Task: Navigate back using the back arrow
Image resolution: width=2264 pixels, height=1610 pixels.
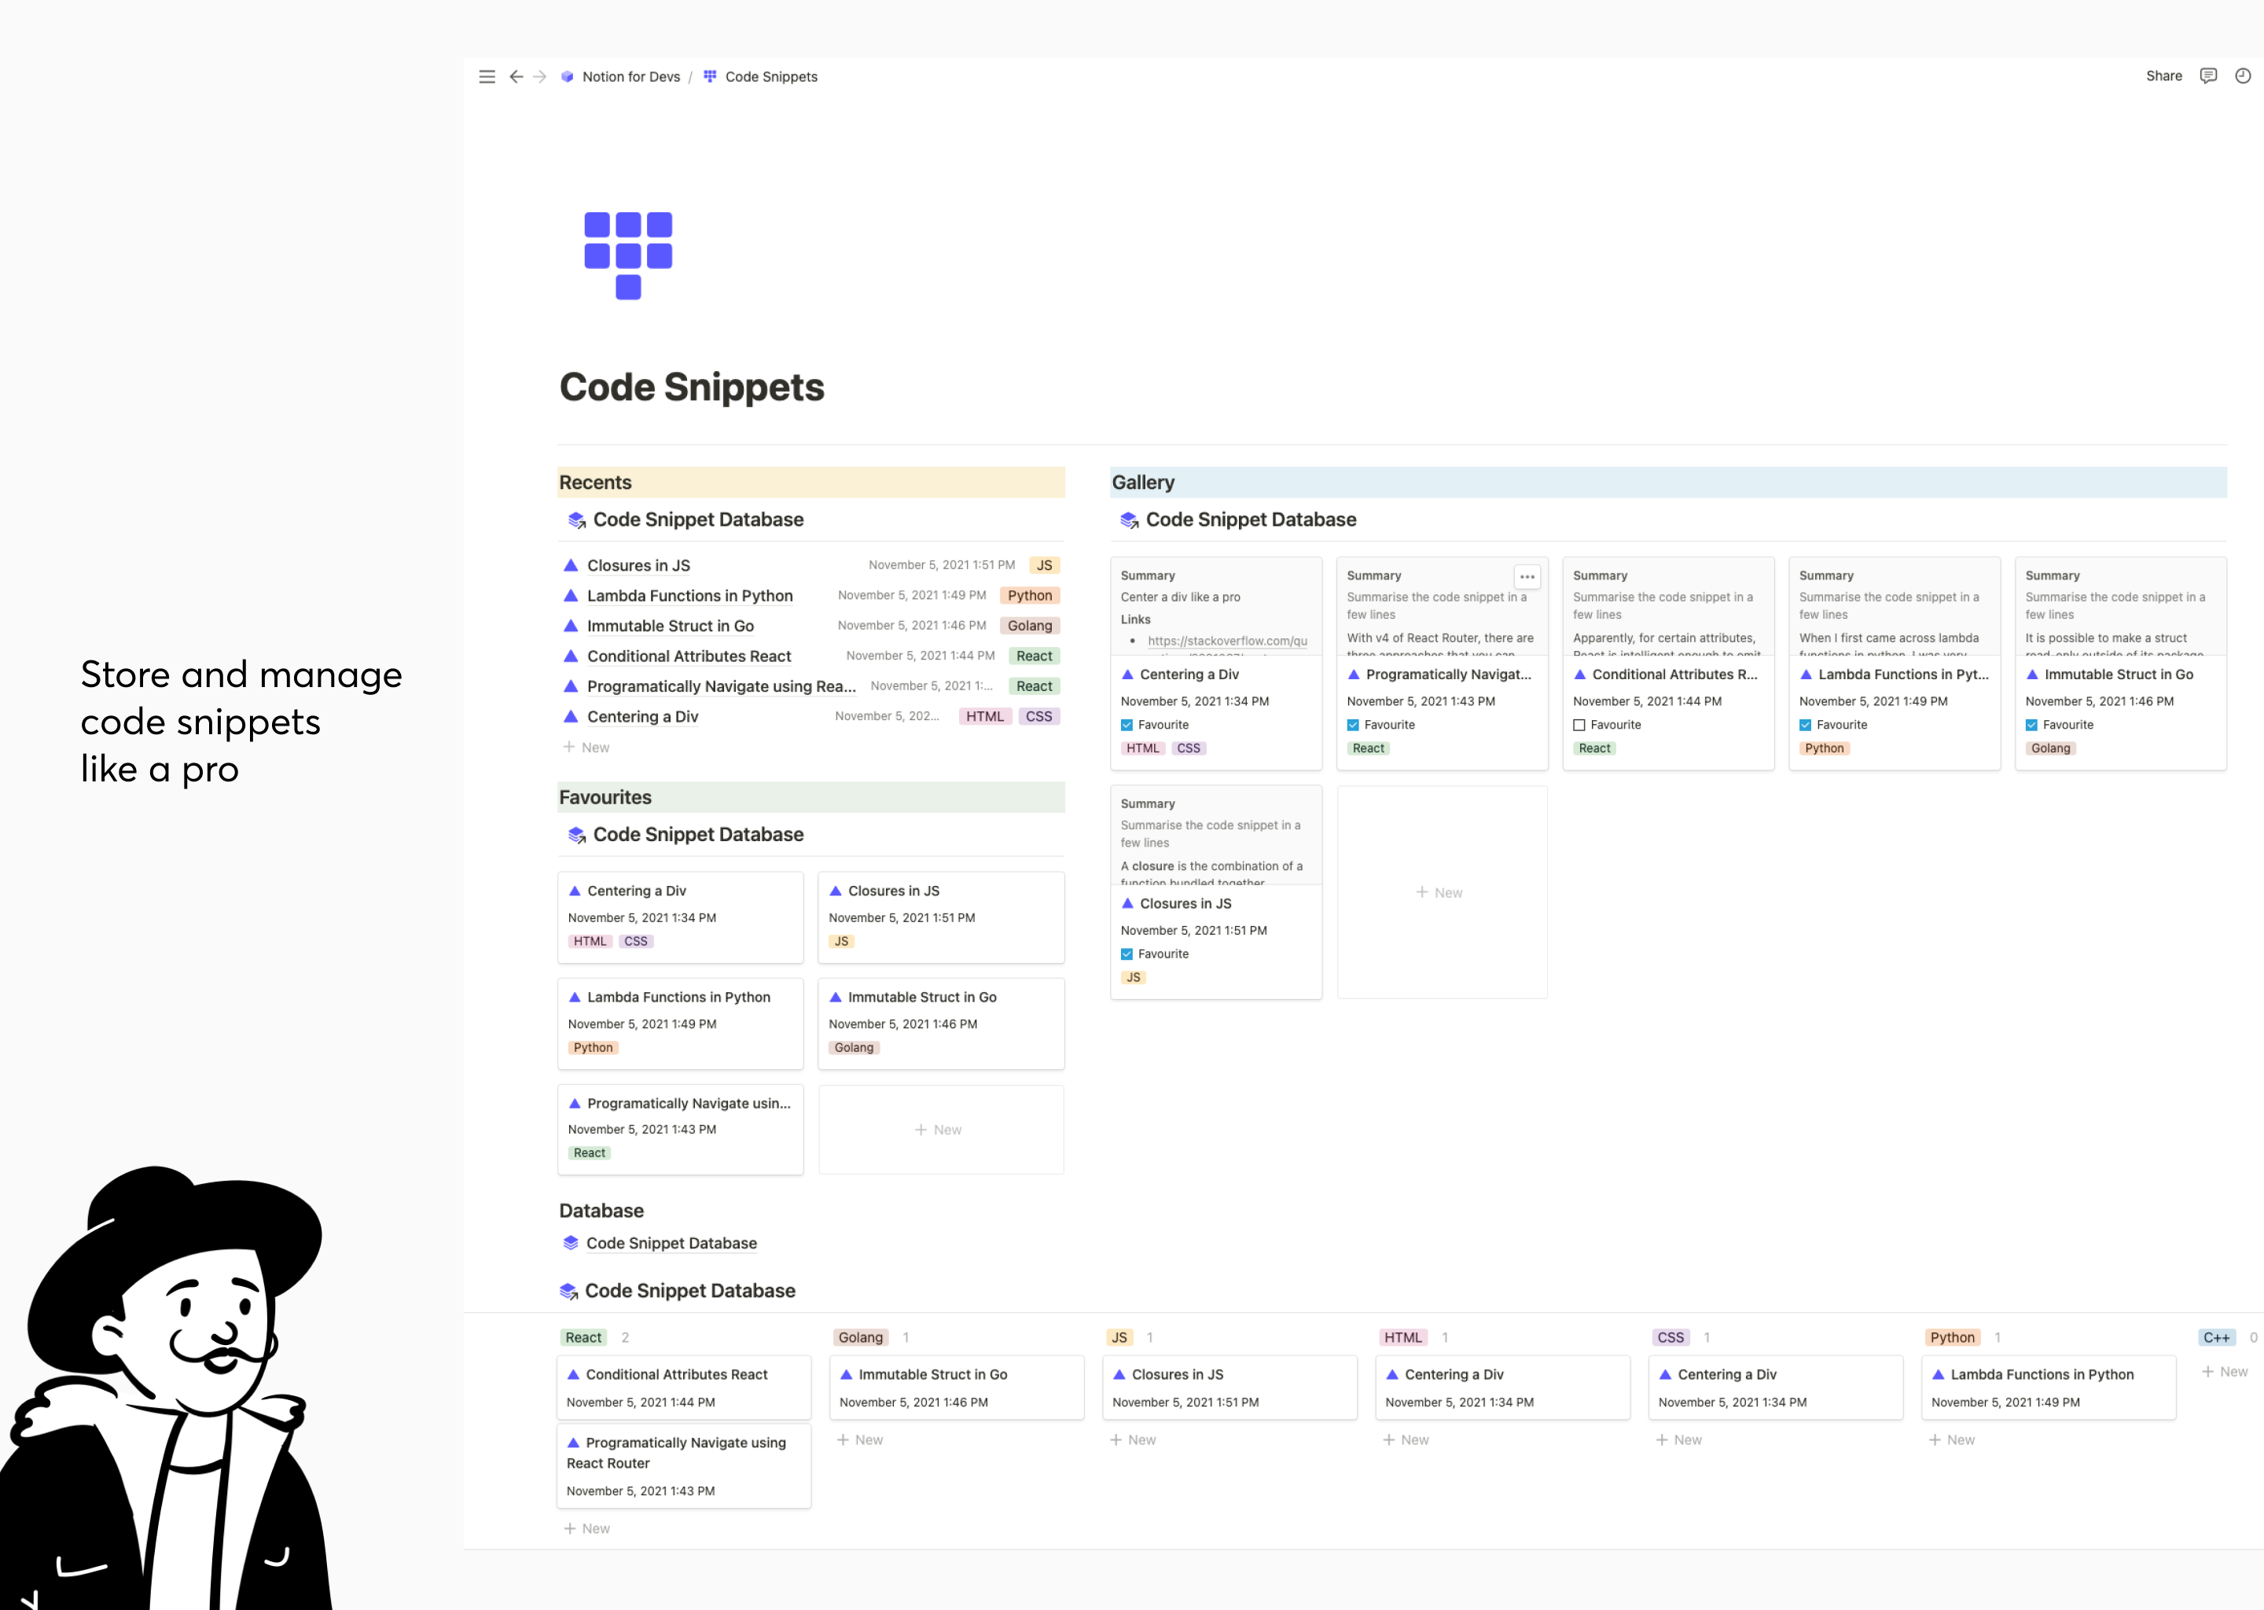Action: click(516, 76)
